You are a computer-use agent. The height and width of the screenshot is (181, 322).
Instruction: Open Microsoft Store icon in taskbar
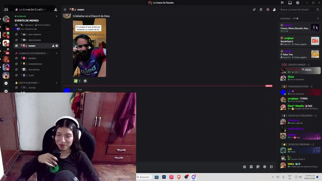(x=156, y=177)
